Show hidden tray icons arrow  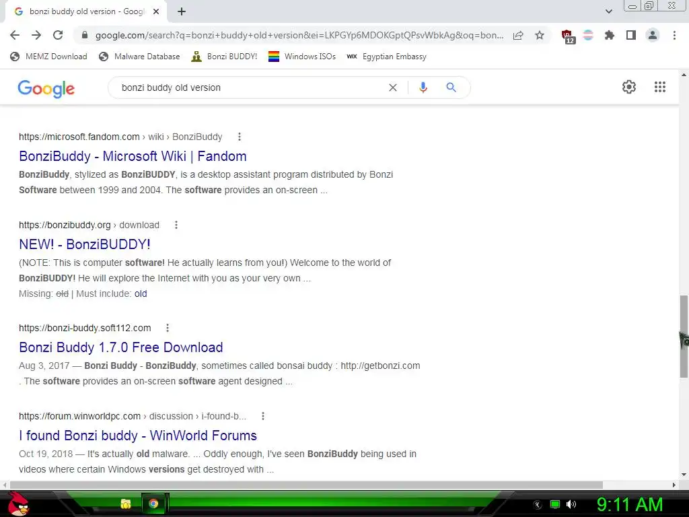click(538, 505)
